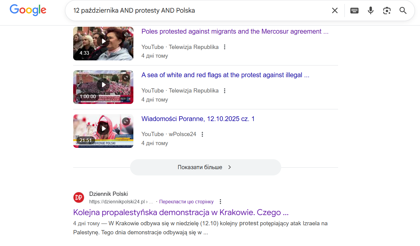Screen dimensions: 420x246
Task: Expand preview on Wiadomości Poranne thumbnail
Action: pos(126,121)
